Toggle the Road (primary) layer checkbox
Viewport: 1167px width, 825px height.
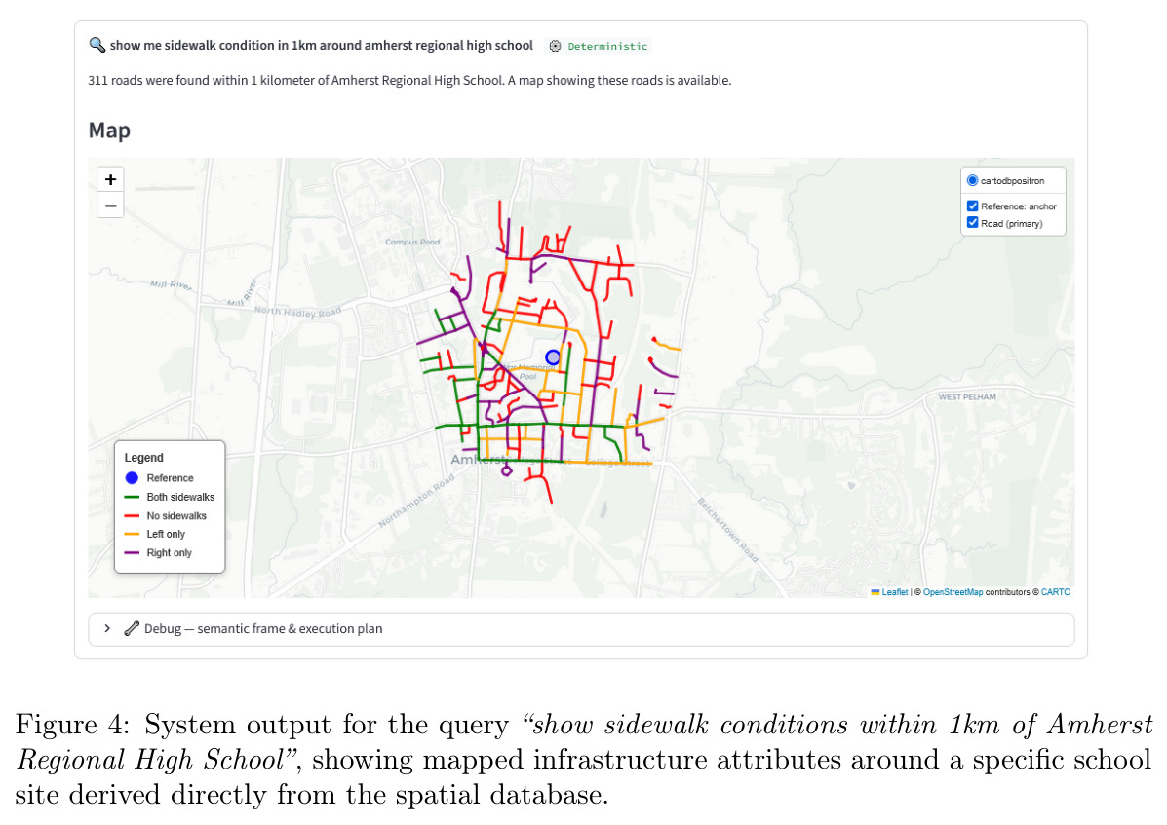(972, 223)
